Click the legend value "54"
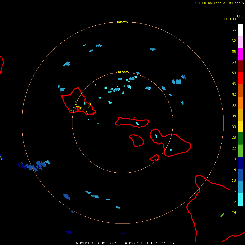The width and height of the screenshot is (245, 245). 234,62
